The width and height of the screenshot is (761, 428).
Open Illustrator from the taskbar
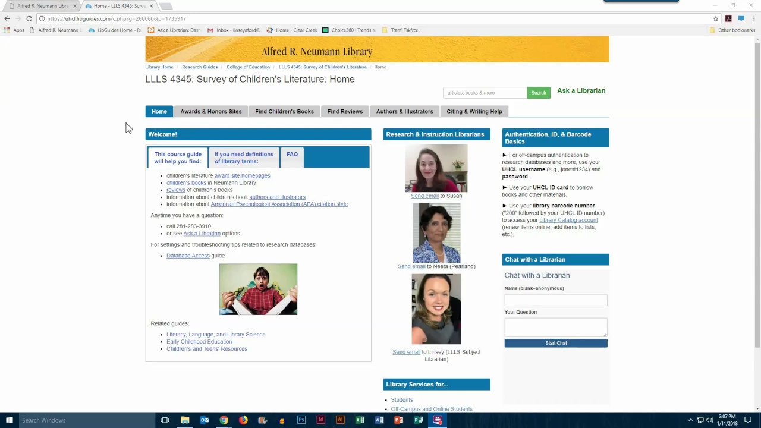point(340,420)
